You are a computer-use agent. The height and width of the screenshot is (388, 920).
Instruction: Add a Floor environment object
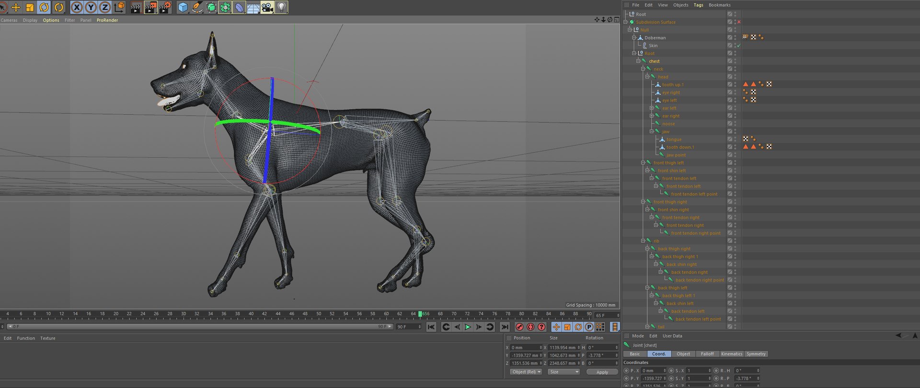[253, 7]
